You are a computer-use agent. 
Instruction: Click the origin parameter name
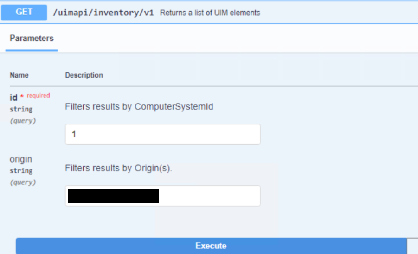[x=21, y=159]
